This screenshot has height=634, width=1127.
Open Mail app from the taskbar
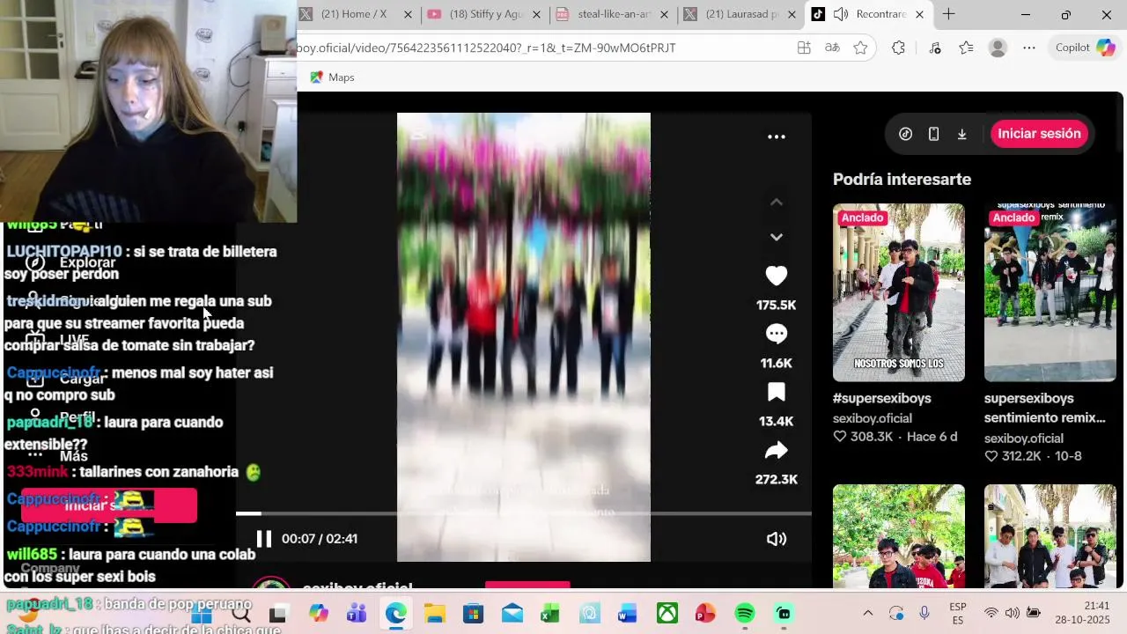pyautogui.click(x=512, y=613)
